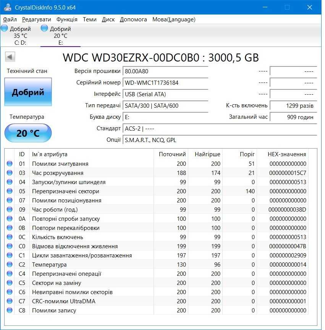Click the standard field ACS-2
Image resolution: width=325 pixels, height=330 pixels.
(x=220, y=128)
